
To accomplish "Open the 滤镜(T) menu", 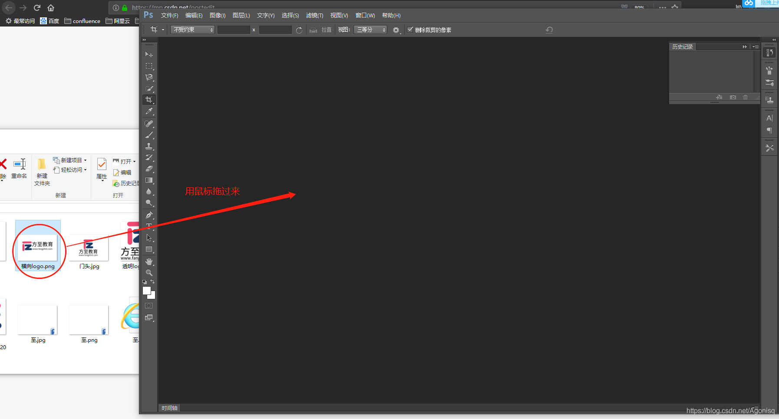I will 314,15.
